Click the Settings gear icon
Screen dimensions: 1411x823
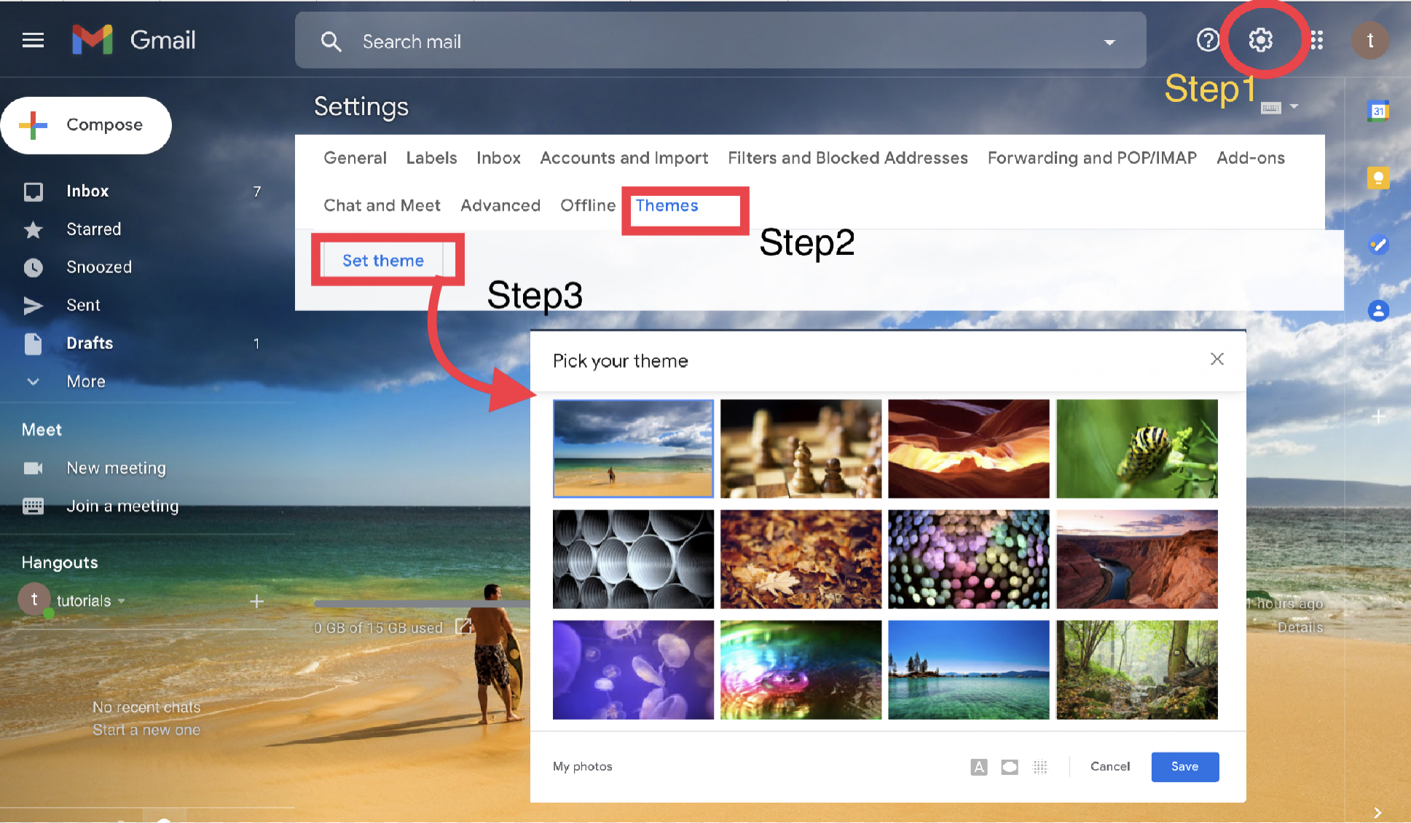tap(1260, 40)
